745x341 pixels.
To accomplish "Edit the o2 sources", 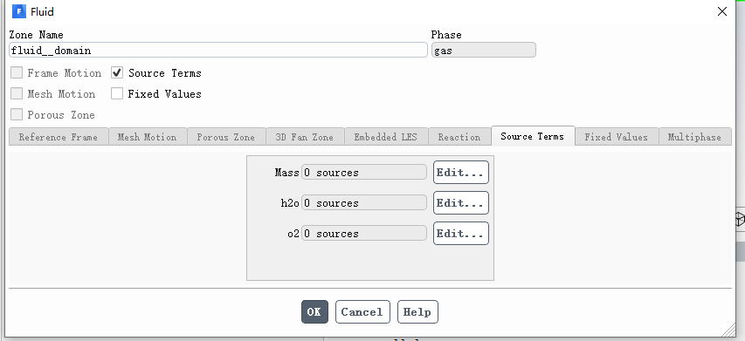I will (x=461, y=234).
